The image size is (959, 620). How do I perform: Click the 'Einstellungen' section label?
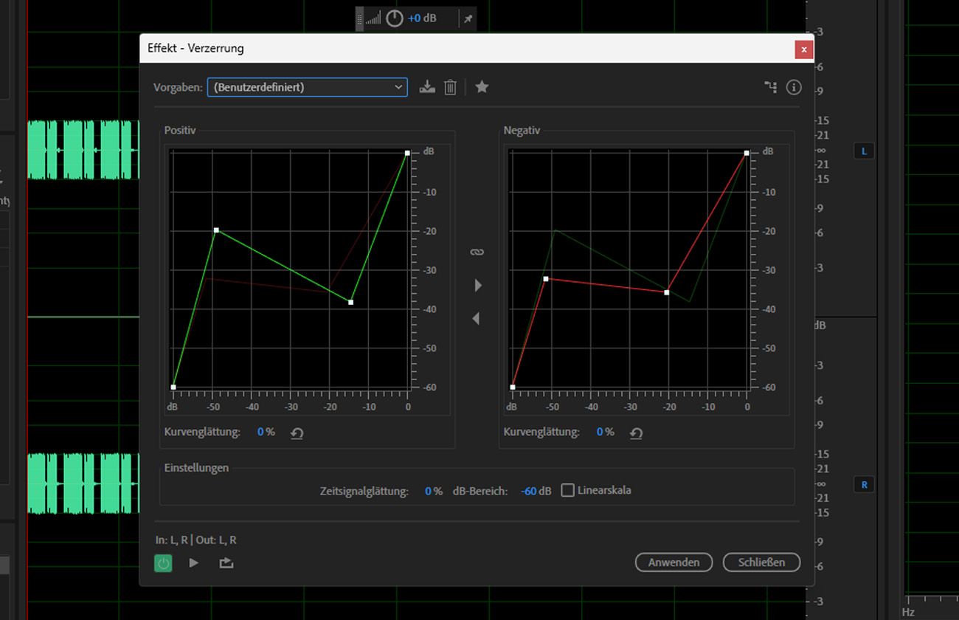(196, 468)
